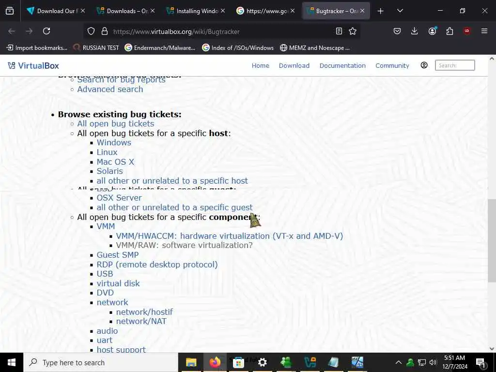Open Advanced search link
Image resolution: width=496 pixels, height=372 pixels.
(110, 89)
